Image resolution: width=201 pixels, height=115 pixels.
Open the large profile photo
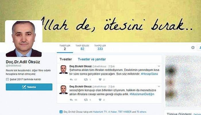click(x=24, y=39)
